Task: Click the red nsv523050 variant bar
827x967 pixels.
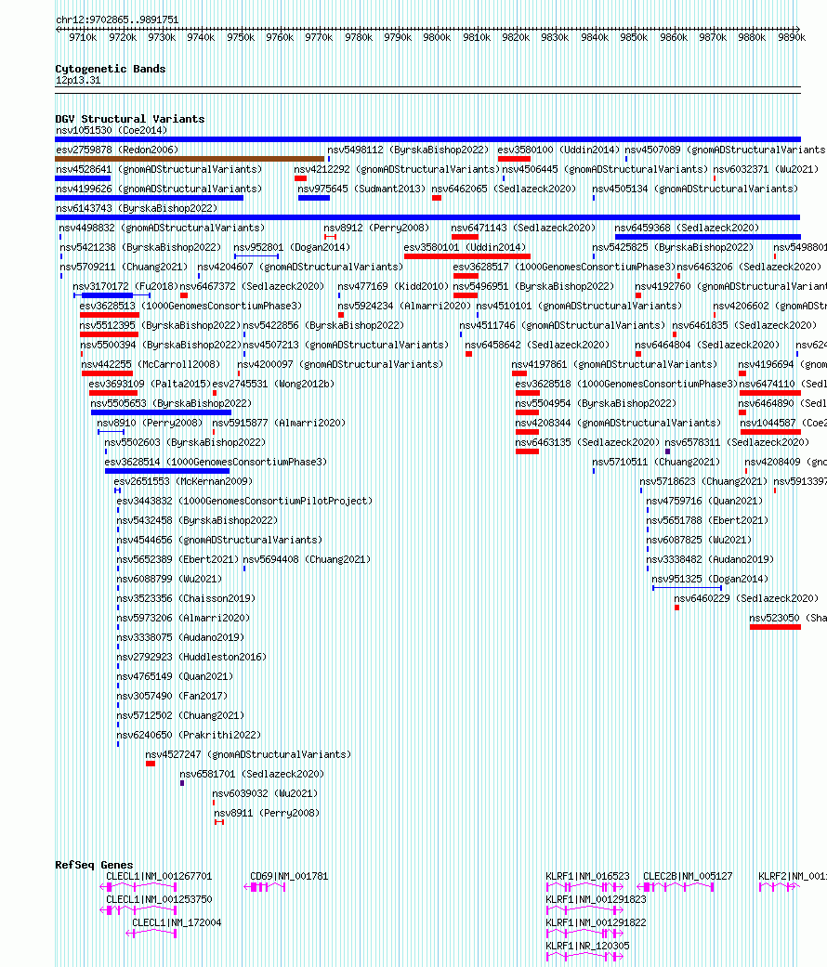Action: click(775, 627)
